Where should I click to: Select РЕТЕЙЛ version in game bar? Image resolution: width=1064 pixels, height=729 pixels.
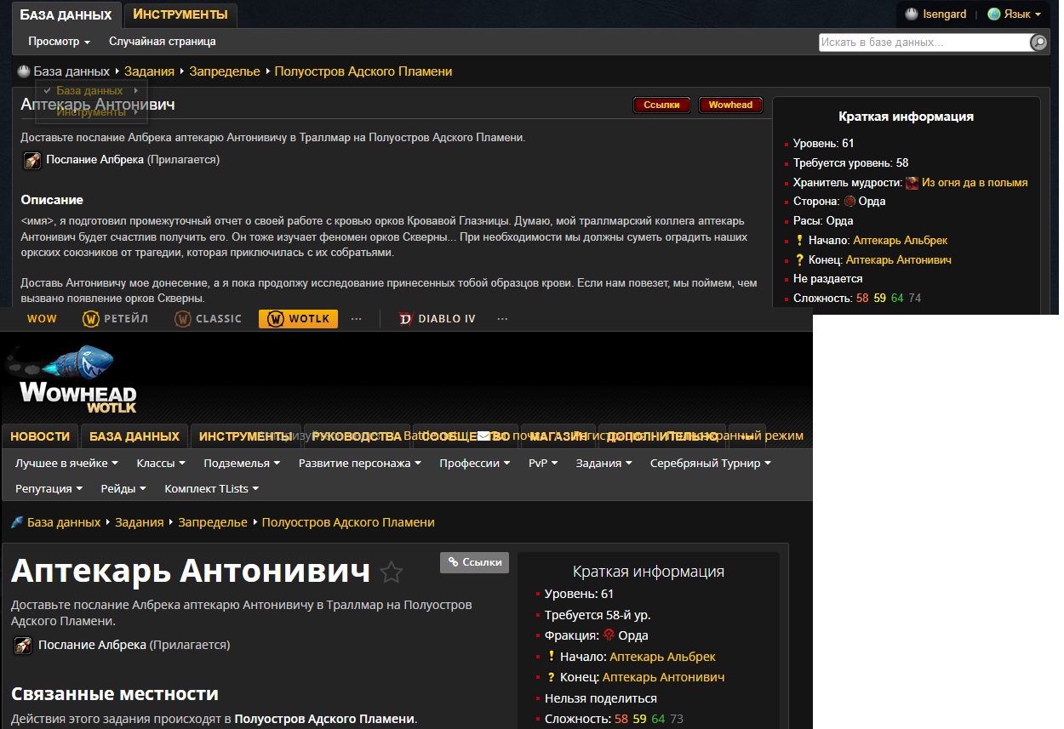(116, 319)
